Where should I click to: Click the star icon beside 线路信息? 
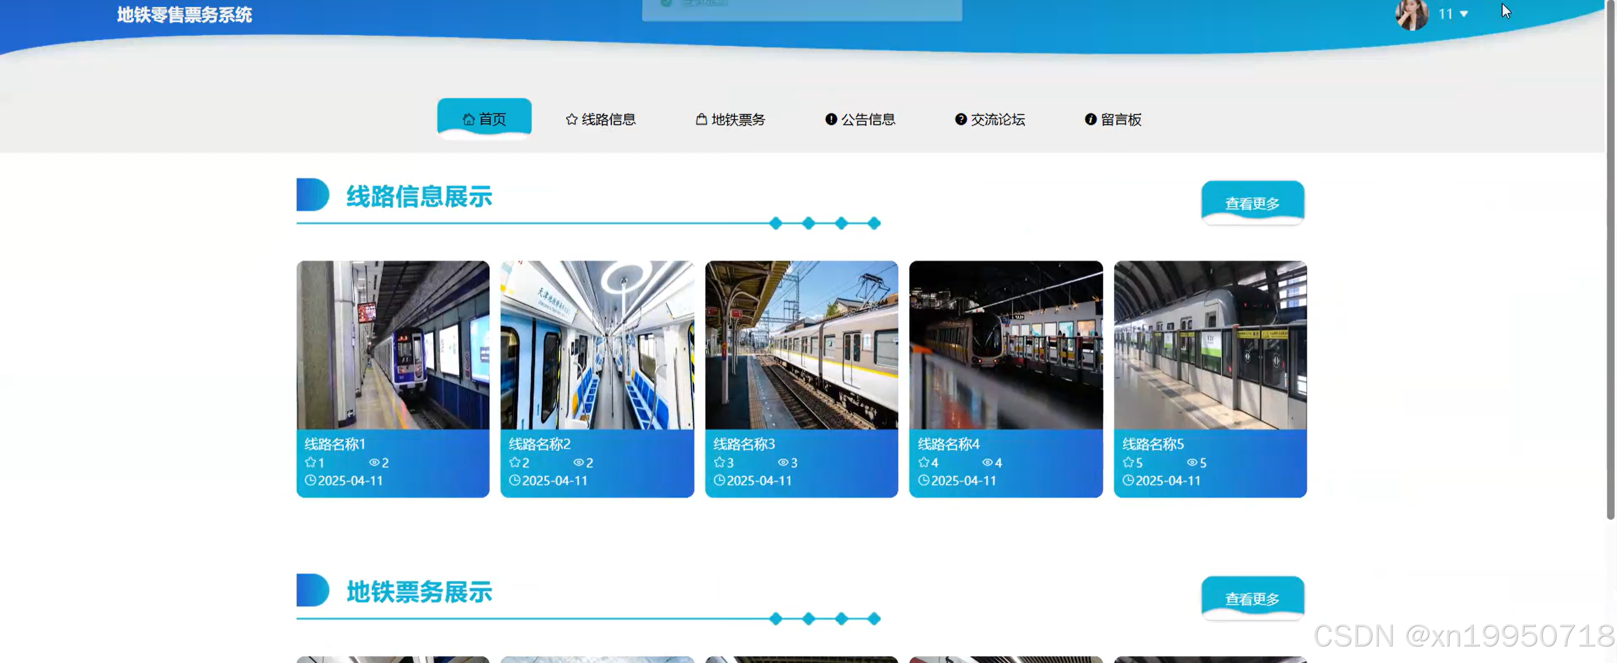tap(571, 119)
